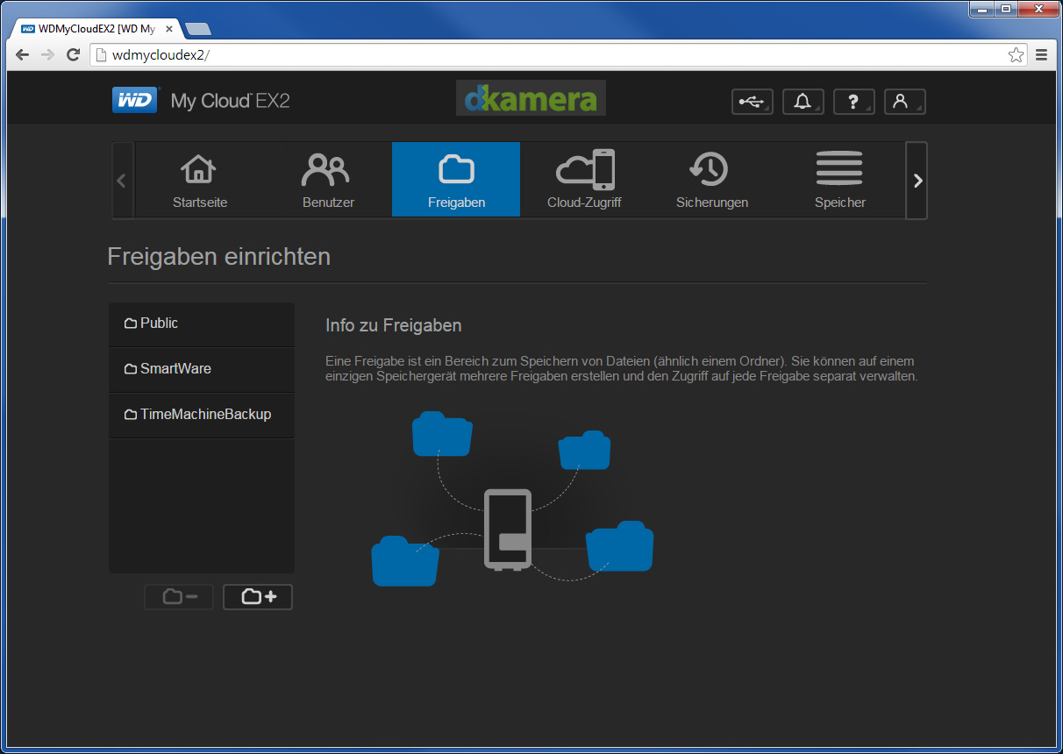Open the notifications bell icon

(803, 102)
